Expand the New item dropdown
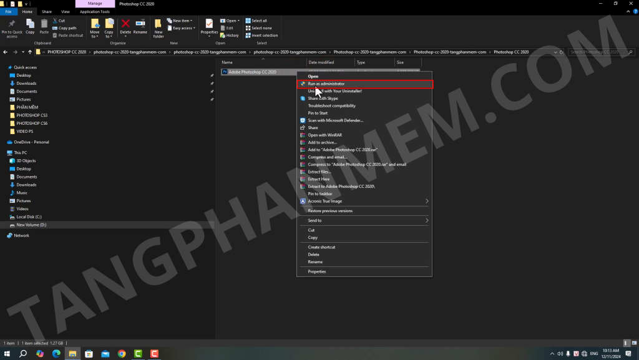Viewport: 639px width, 360px height. [x=183, y=21]
